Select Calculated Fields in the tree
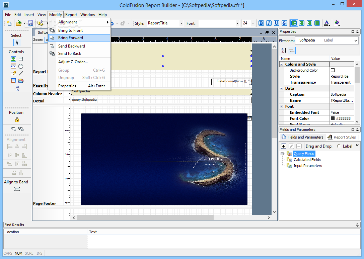Viewport: 364px width, 259px height. click(x=307, y=160)
